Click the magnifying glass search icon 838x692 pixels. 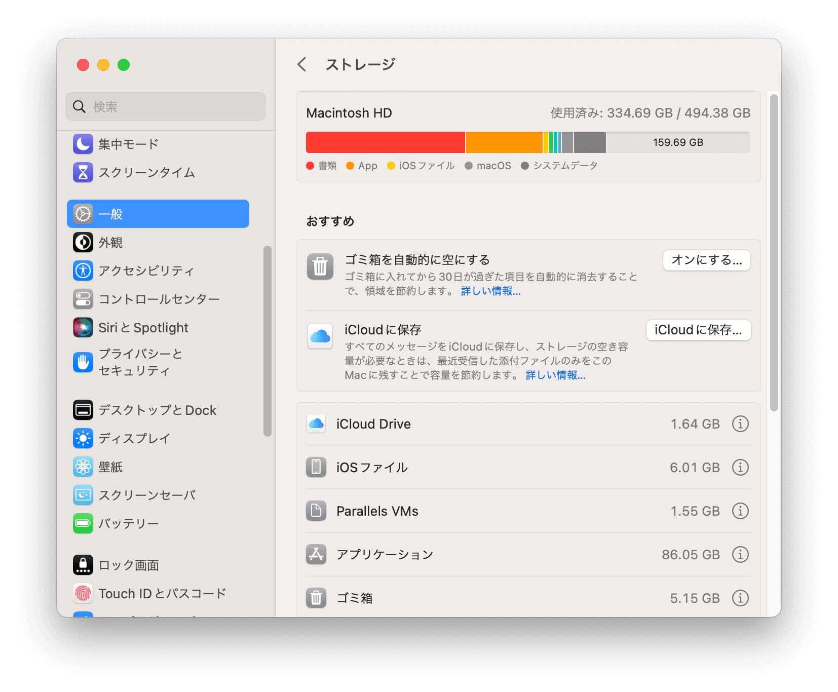point(80,106)
